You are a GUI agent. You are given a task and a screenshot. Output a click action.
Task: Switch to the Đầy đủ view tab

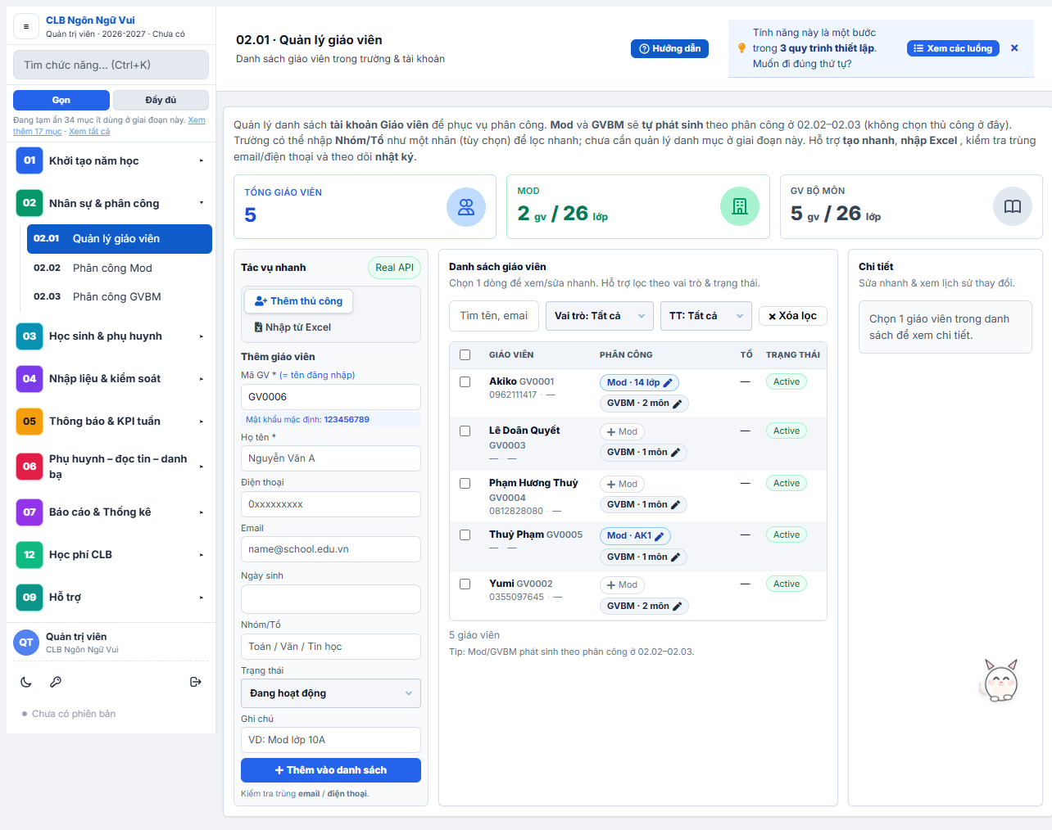coord(161,100)
